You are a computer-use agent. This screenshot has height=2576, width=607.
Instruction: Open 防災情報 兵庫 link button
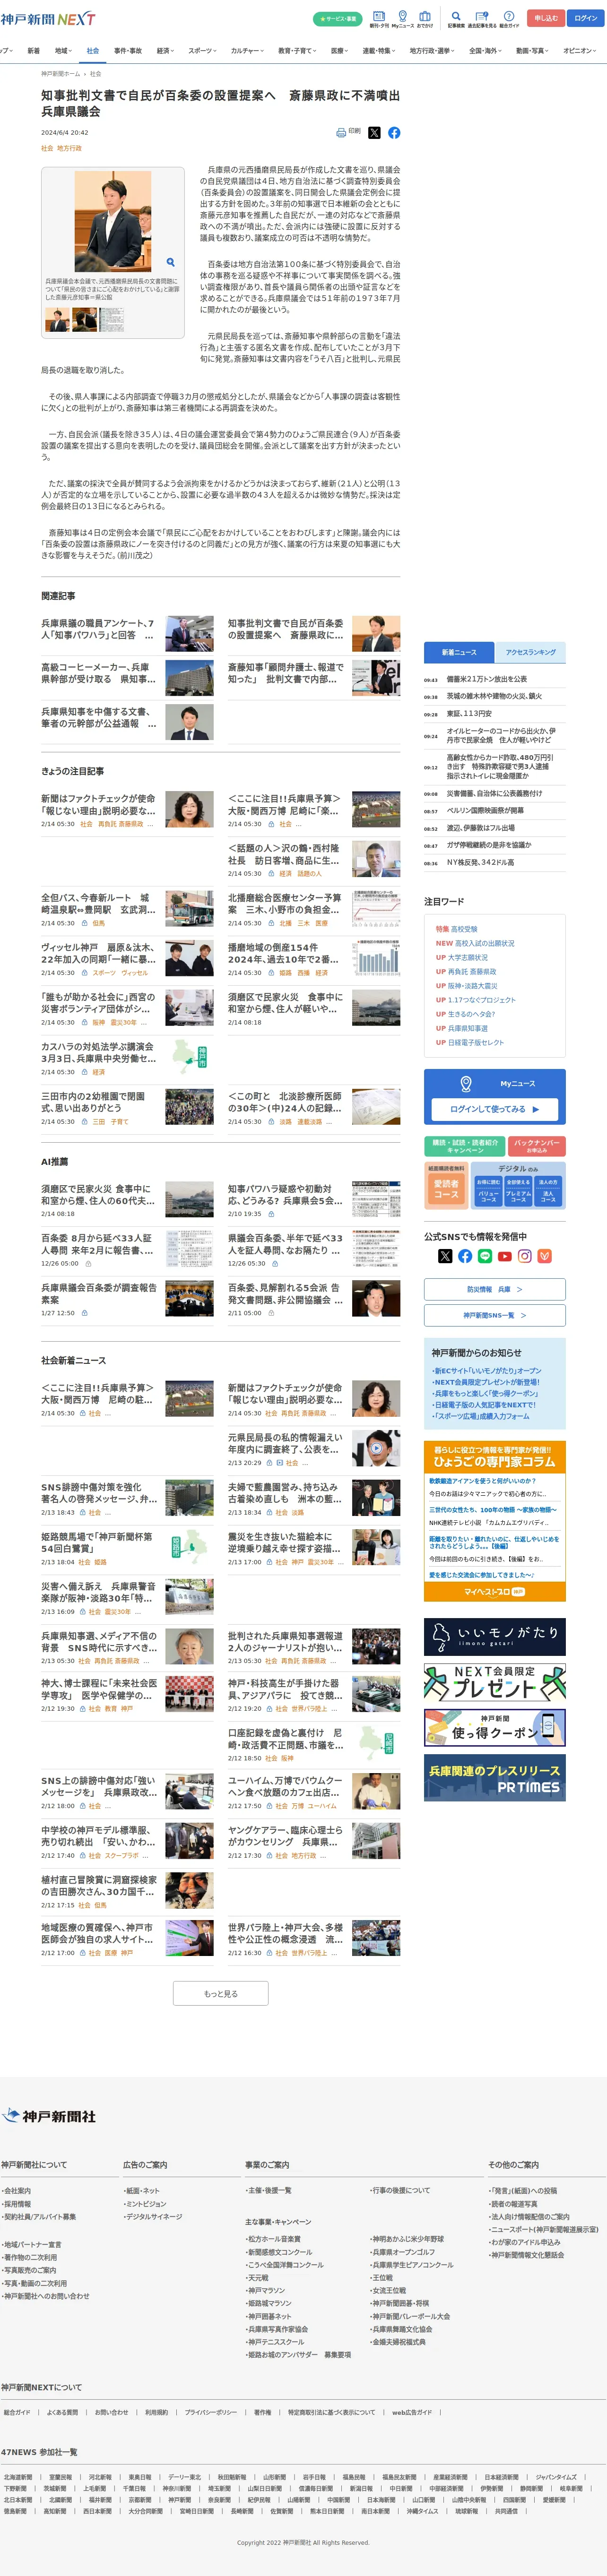(x=495, y=1289)
